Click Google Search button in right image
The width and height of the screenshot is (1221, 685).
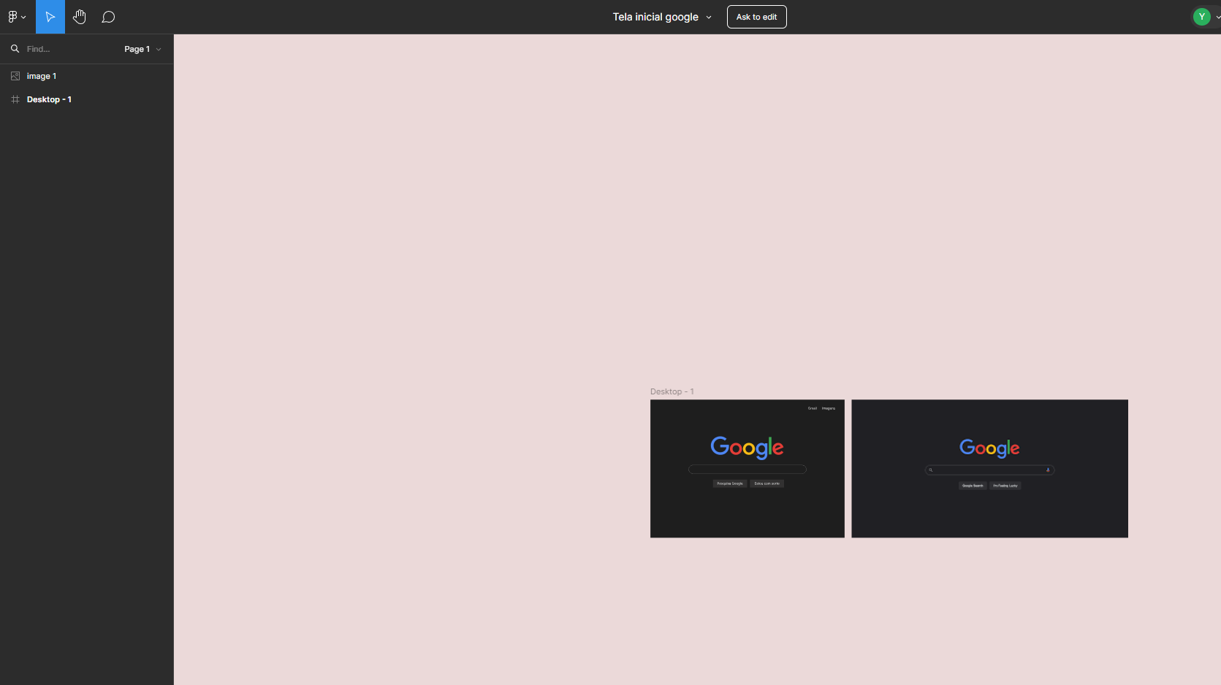(973, 486)
